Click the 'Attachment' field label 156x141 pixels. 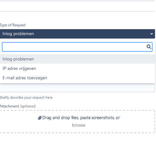pos(9,106)
